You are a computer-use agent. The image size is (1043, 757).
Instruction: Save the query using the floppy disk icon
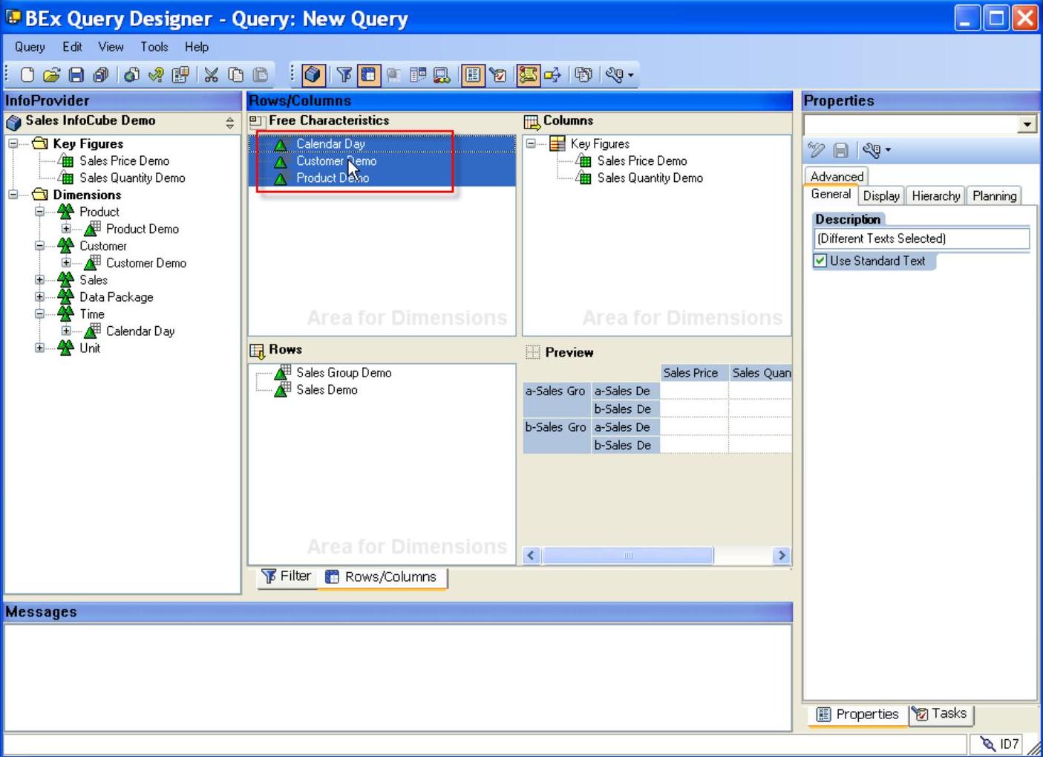pyautogui.click(x=76, y=74)
